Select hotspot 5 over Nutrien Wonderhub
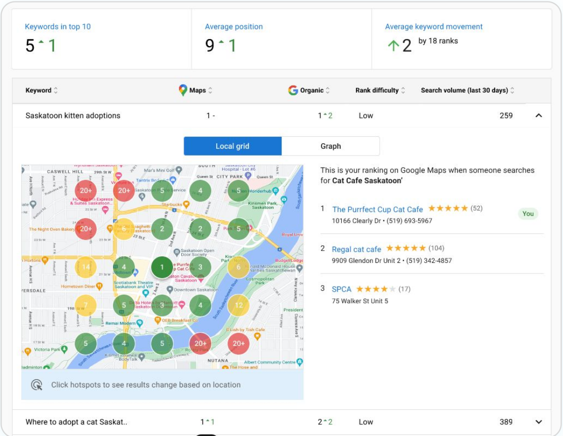This screenshot has height=436, width=563. point(238,190)
